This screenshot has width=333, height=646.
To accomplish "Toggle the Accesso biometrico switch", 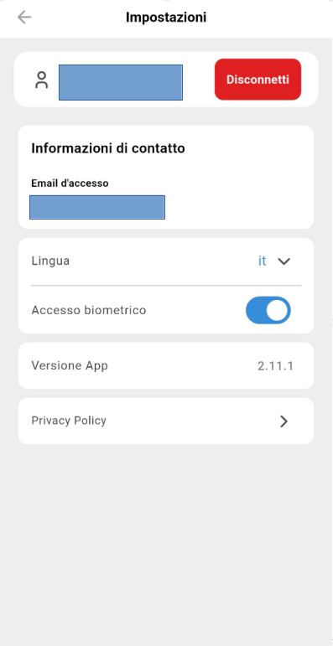I will tap(268, 310).
